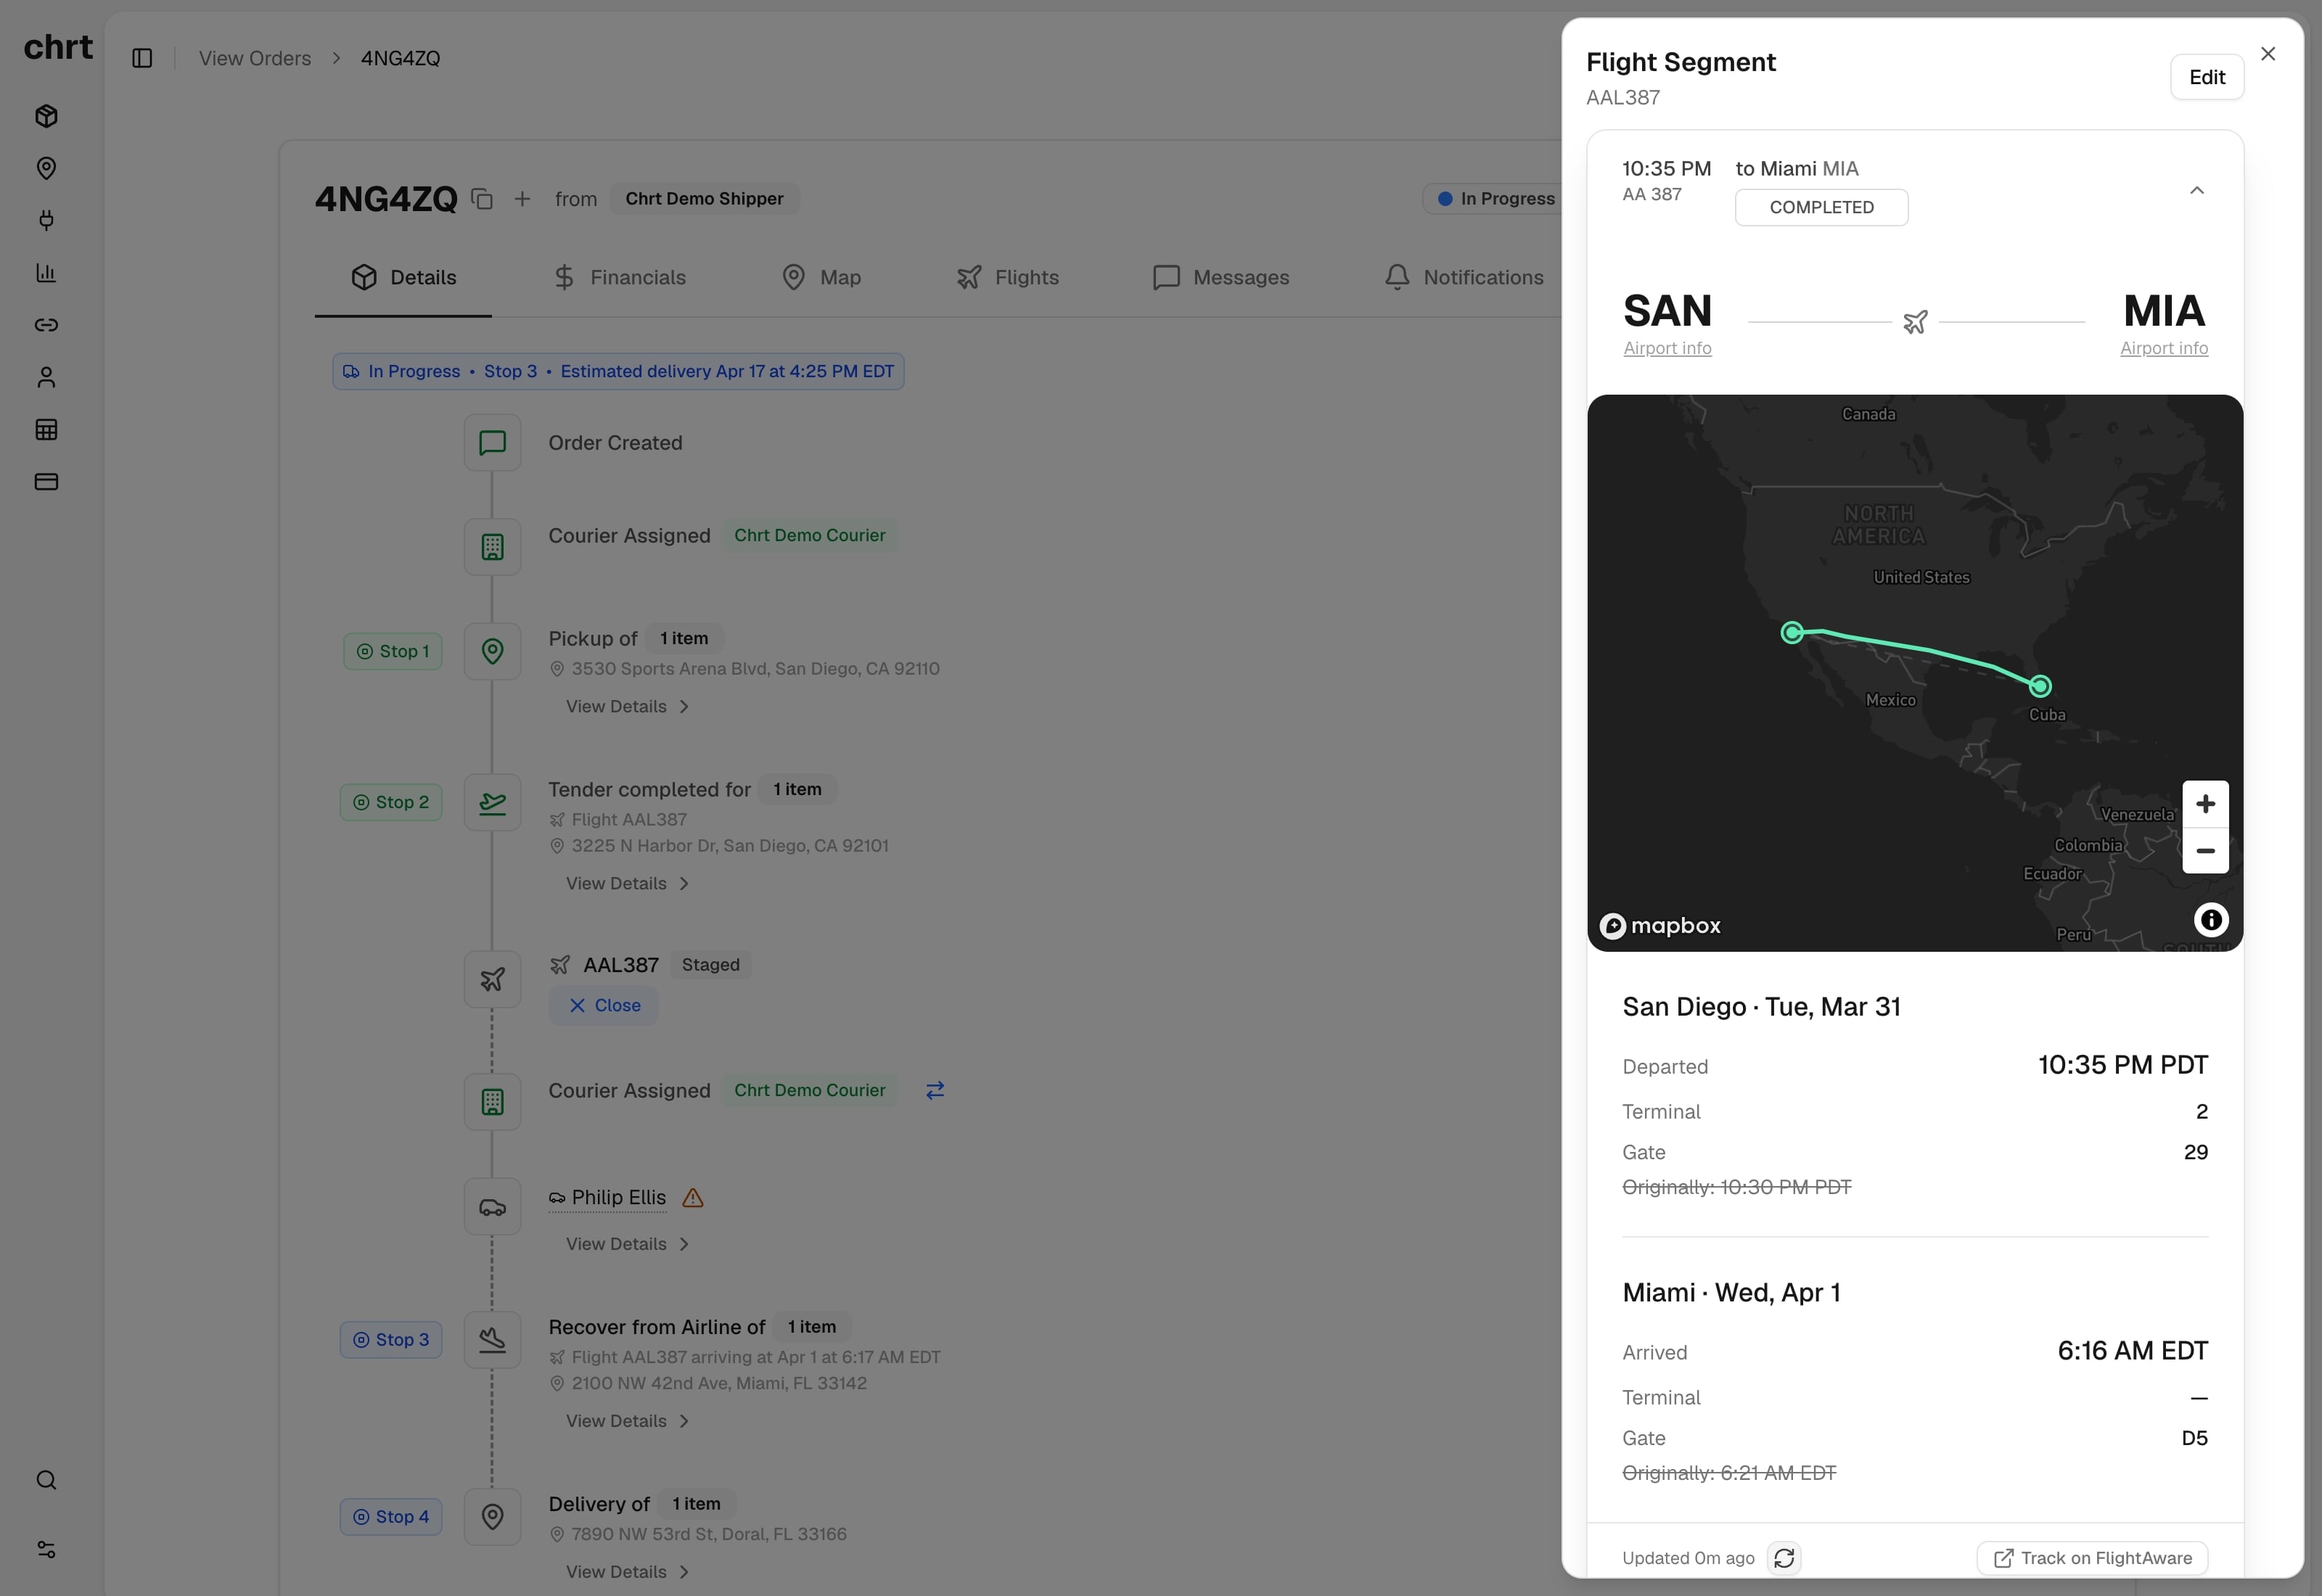
Task: Click the Edit button in Flight Segment
Action: coord(2206,77)
